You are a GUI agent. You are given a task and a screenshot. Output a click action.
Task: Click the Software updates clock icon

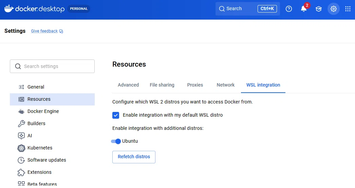pyautogui.click(x=21, y=160)
